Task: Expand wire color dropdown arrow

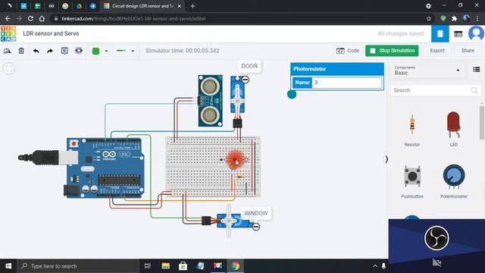Action: pos(106,51)
